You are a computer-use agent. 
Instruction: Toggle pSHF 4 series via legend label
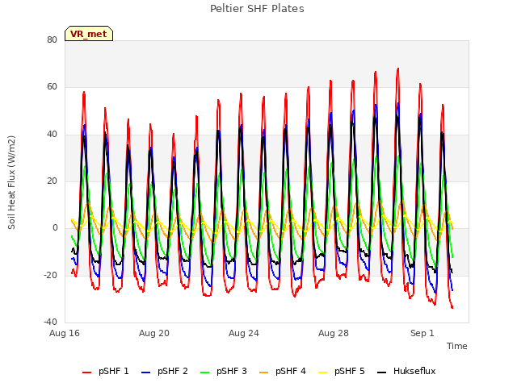click(x=291, y=371)
